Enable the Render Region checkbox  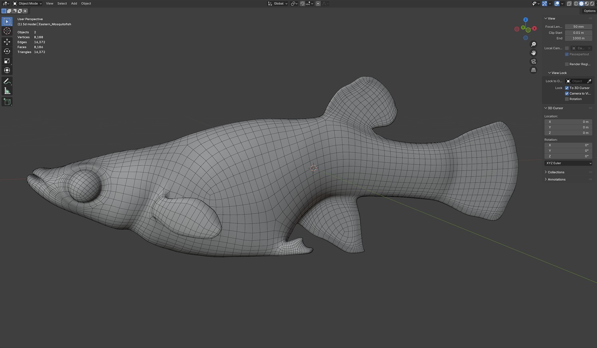click(567, 64)
